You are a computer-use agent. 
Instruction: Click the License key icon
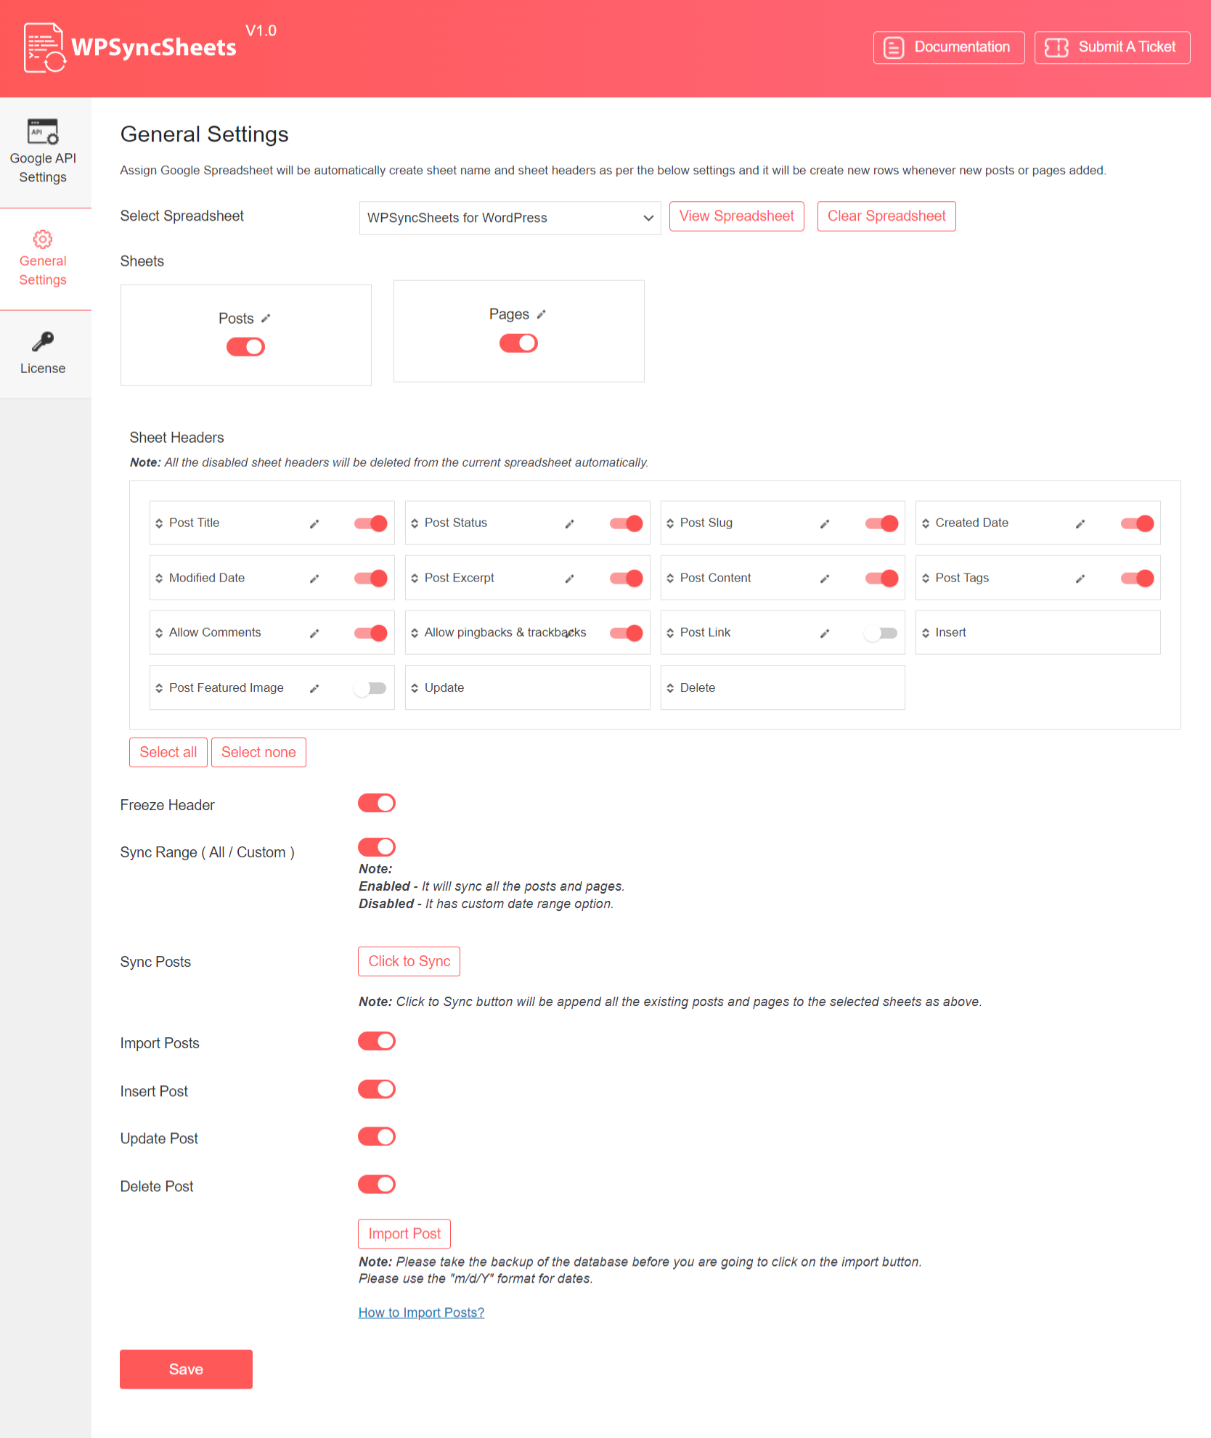pos(43,341)
